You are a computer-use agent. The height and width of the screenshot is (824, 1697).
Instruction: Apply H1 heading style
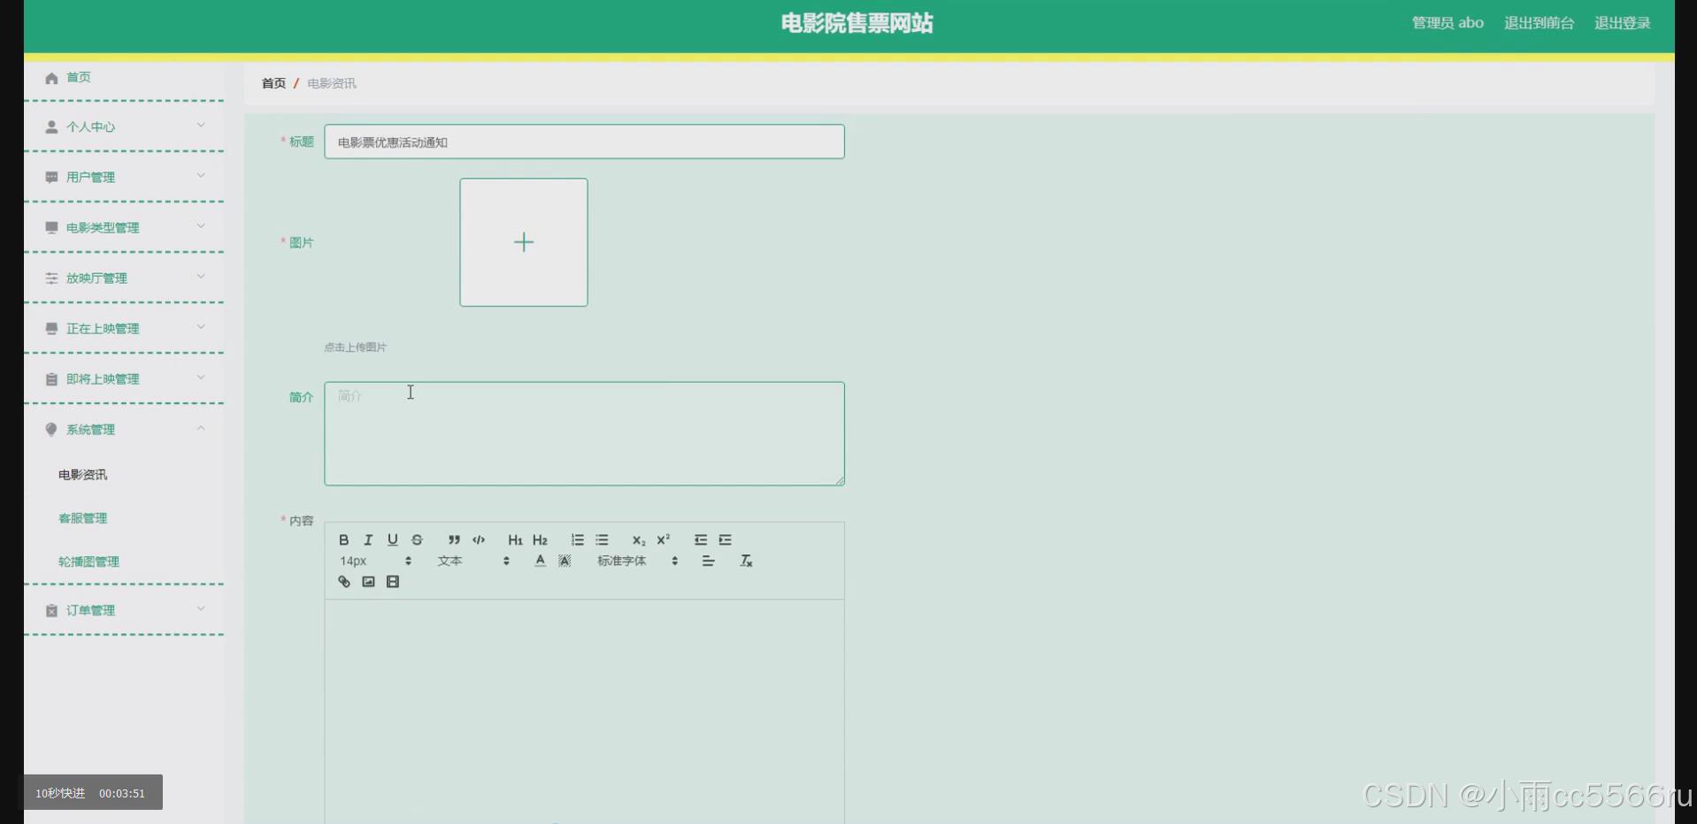(515, 539)
